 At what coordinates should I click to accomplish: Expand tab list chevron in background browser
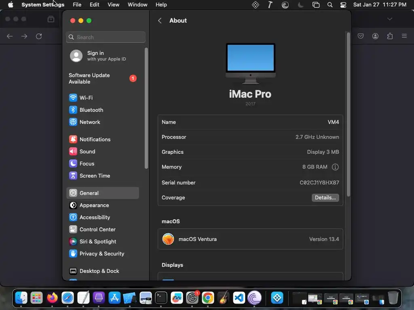(390, 19)
